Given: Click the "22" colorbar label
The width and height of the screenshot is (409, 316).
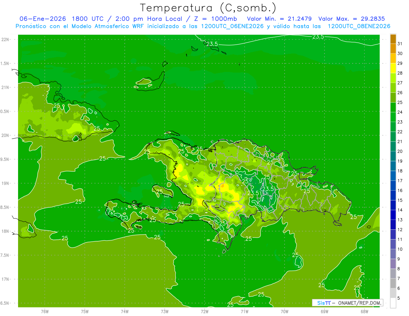Looking at the screenshot, I should point(400,132).
